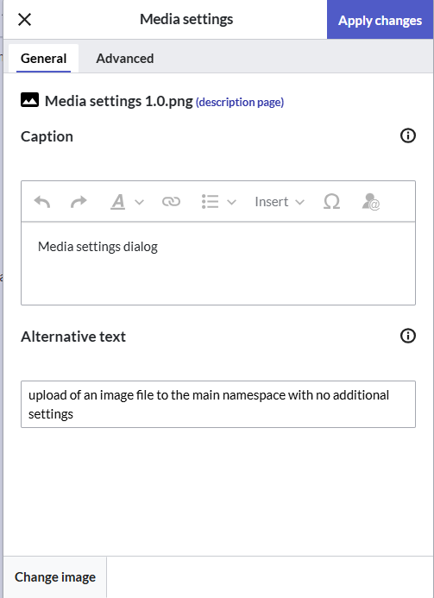Switch to the General tab
The height and width of the screenshot is (598, 434).
43,59
